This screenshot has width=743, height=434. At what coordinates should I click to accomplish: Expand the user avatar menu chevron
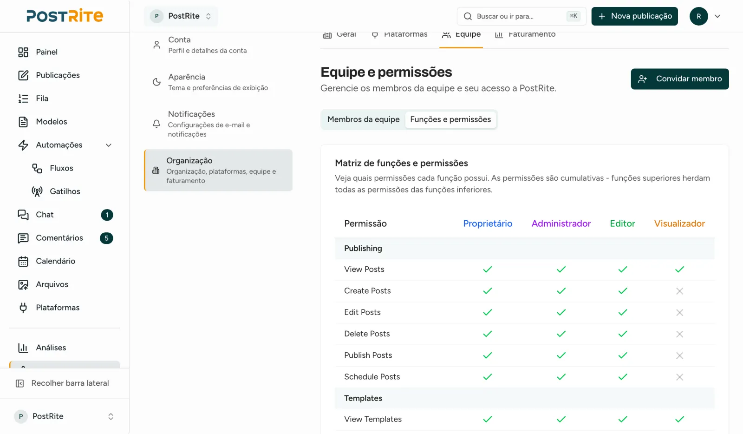point(717,16)
